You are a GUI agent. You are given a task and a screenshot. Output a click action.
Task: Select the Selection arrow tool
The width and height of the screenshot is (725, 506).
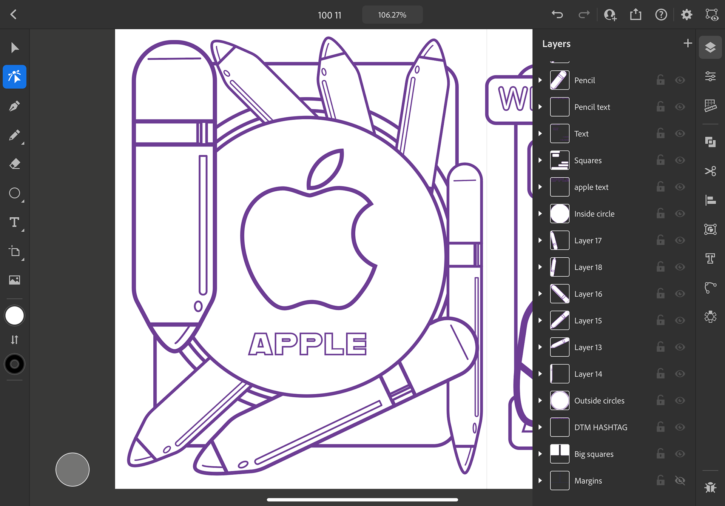pyautogui.click(x=15, y=48)
